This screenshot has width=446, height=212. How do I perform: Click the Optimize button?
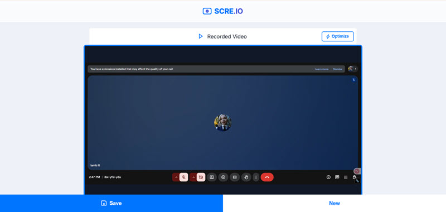pyautogui.click(x=338, y=36)
